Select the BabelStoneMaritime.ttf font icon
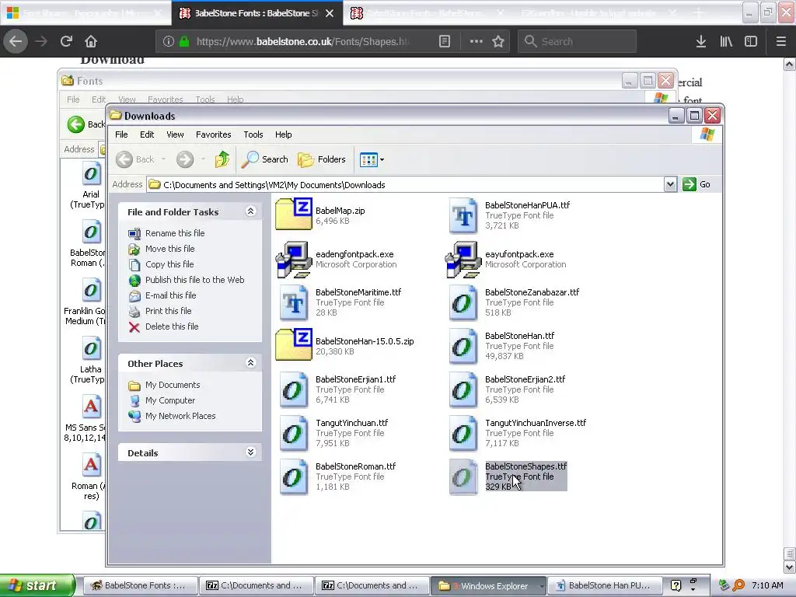The width and height of the screenshot is (796, 597). (294, 303)
